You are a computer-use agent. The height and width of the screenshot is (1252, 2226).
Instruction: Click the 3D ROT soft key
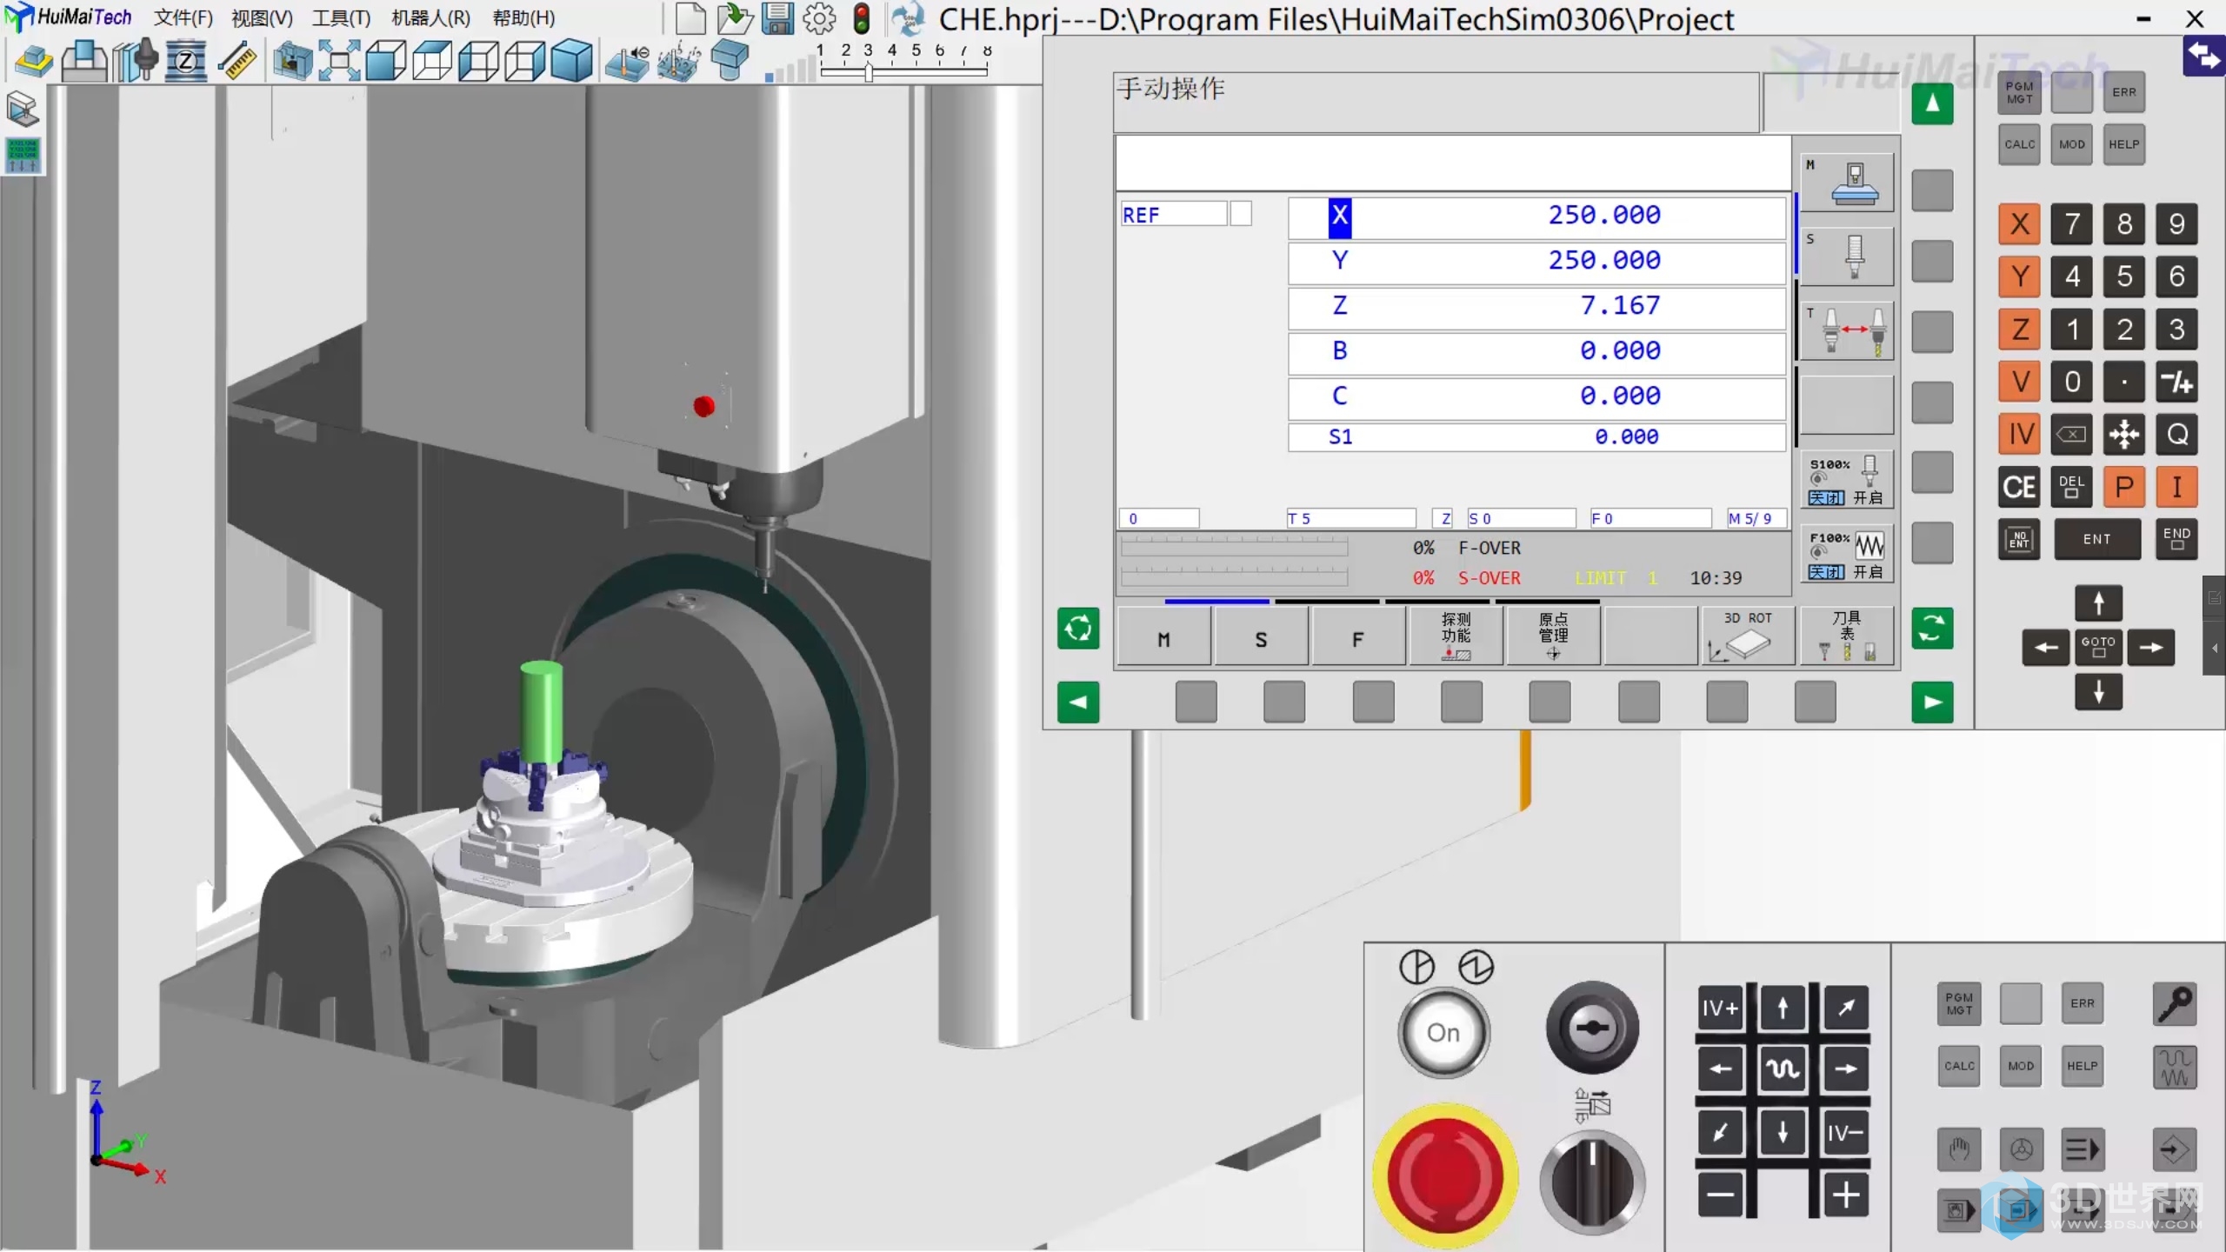1748,637
